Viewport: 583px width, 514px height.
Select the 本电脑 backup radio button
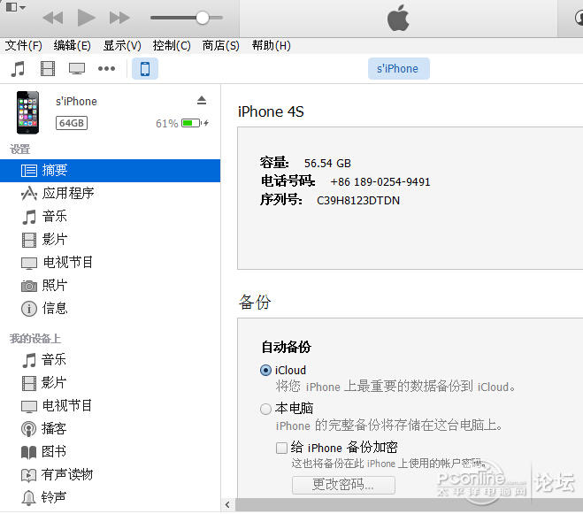(x=266, y=409)
